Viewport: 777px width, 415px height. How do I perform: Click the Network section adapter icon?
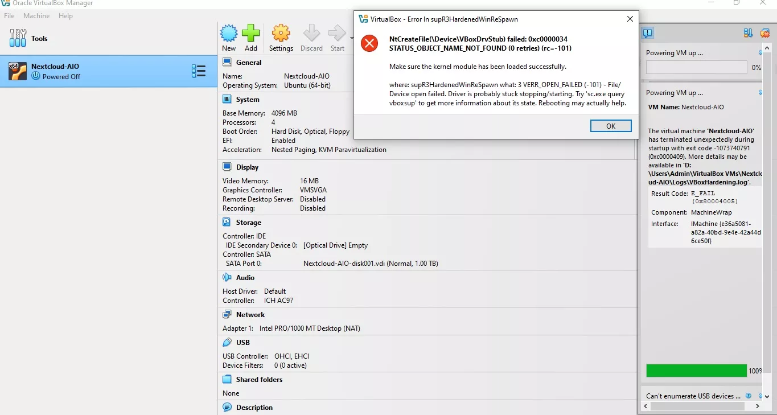[227, 314]
